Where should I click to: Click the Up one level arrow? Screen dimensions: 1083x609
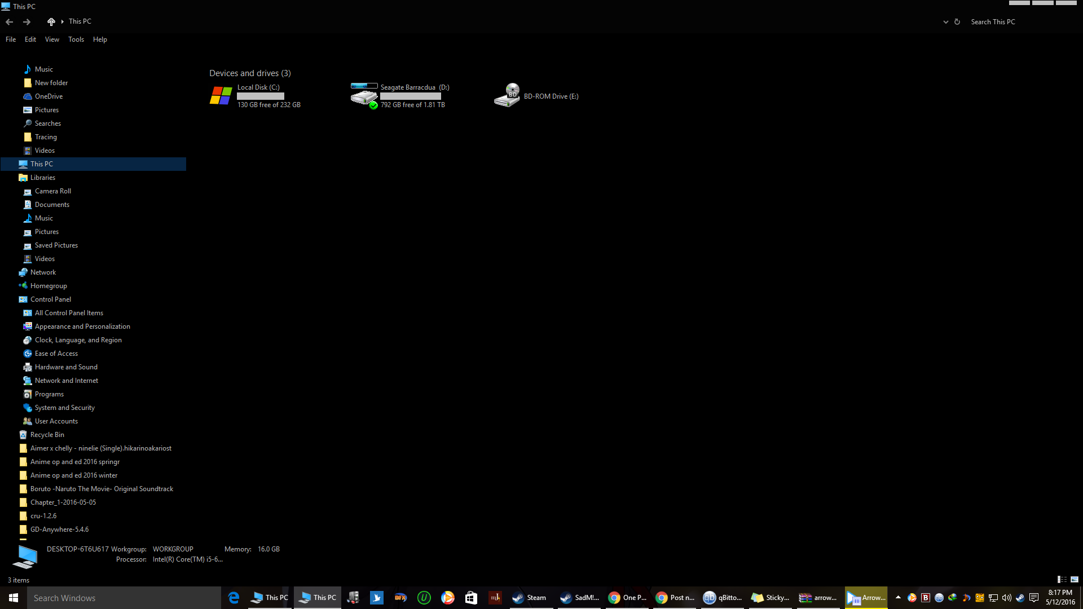coord(51,22)
